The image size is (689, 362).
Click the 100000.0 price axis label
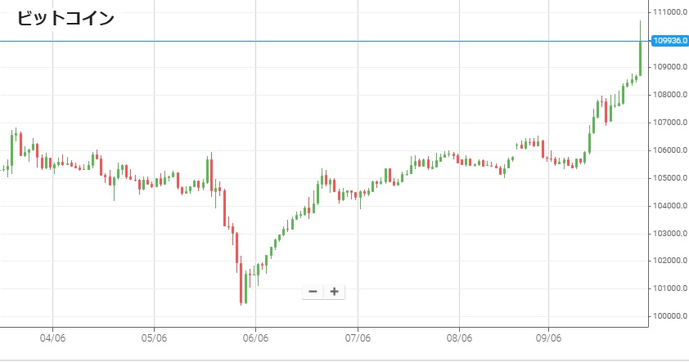[x=669, y=316]
